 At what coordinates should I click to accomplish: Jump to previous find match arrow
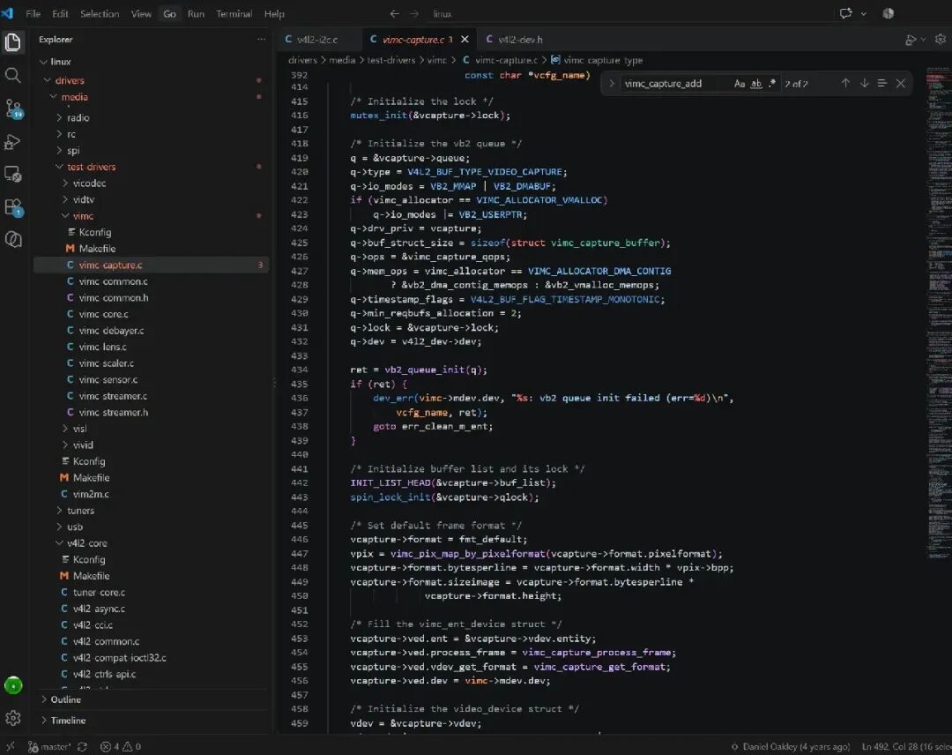pyautogui.click(x=845, y=83)
